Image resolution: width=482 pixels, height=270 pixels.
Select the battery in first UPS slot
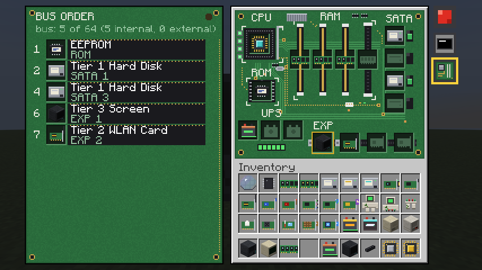point(248,130)
